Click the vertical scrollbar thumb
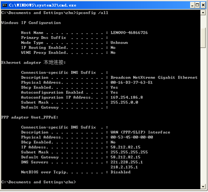The height and width of the screenshot is (192, 208). [203, 38]
